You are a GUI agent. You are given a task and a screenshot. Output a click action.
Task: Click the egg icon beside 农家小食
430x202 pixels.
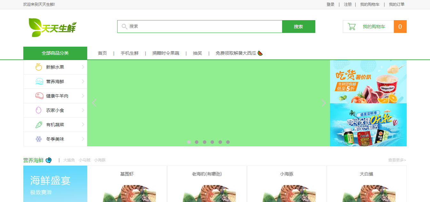pos(39,110)
